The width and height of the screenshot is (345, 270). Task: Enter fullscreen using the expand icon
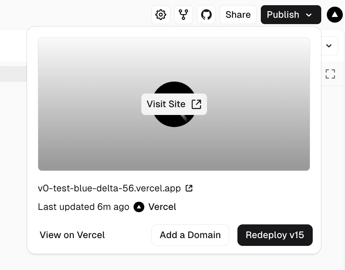click(330, 74)
